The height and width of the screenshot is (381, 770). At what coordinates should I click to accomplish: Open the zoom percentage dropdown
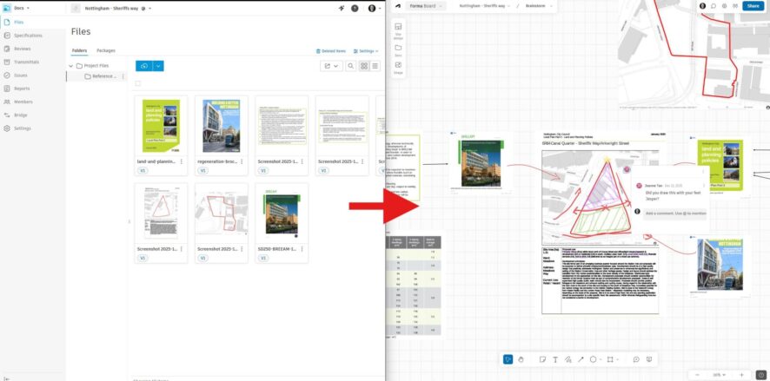(x=720, y=375)
